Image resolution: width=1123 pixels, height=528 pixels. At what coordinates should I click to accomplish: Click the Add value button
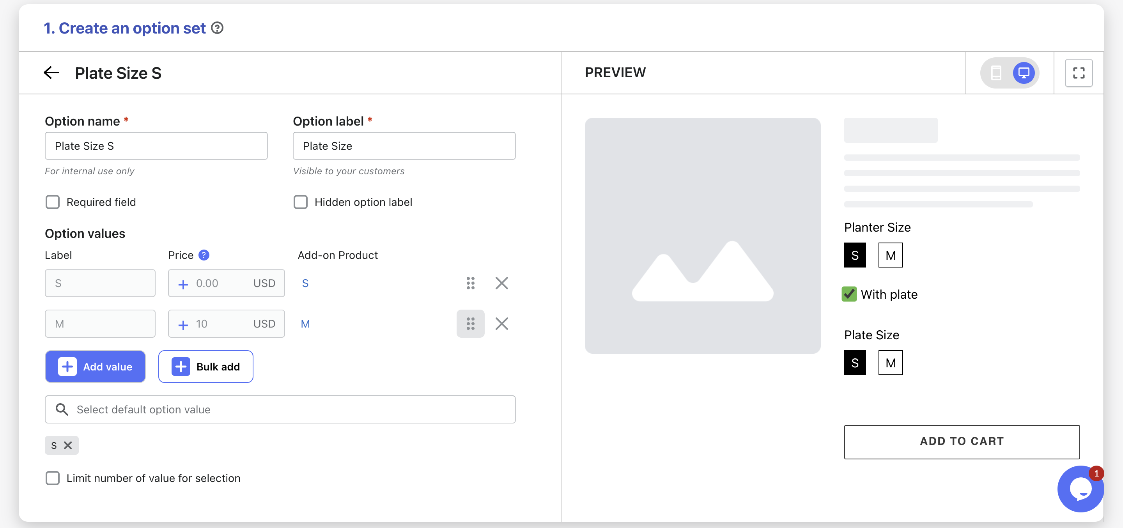pos(95,367)
